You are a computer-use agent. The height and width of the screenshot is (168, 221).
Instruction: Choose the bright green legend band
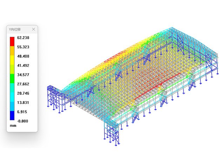click(12, 75)
